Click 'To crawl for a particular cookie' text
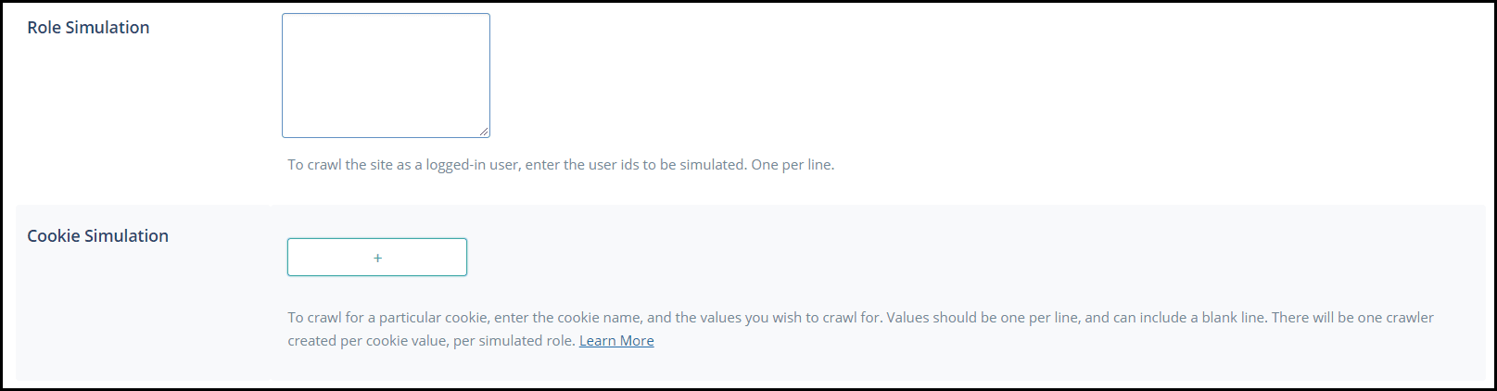 388,318
